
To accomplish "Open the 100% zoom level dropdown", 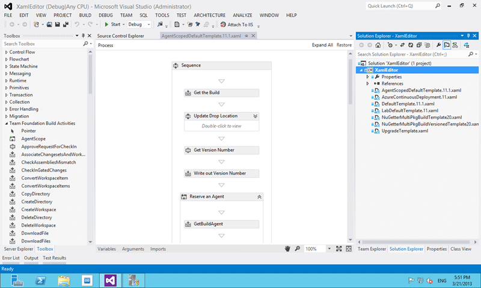I will click(x=329, y=249).
